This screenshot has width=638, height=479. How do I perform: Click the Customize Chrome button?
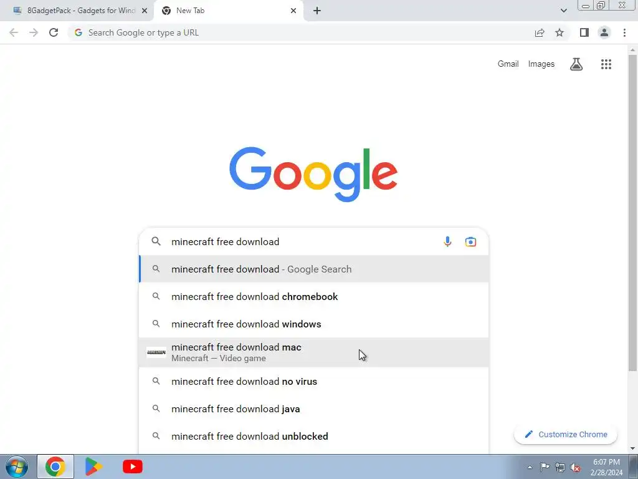tap(566, 435)
